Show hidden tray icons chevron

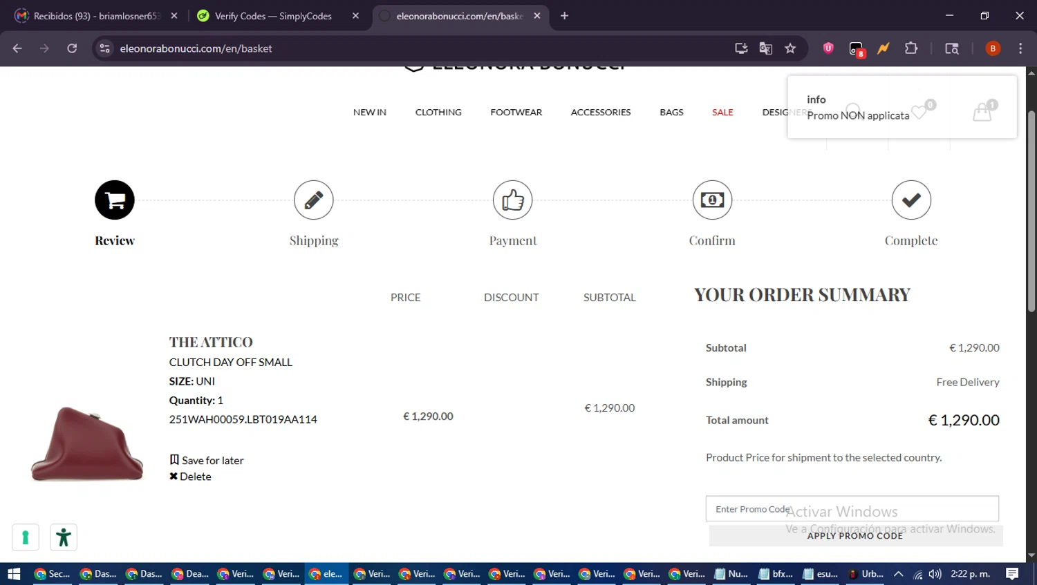tap(899, 574)
